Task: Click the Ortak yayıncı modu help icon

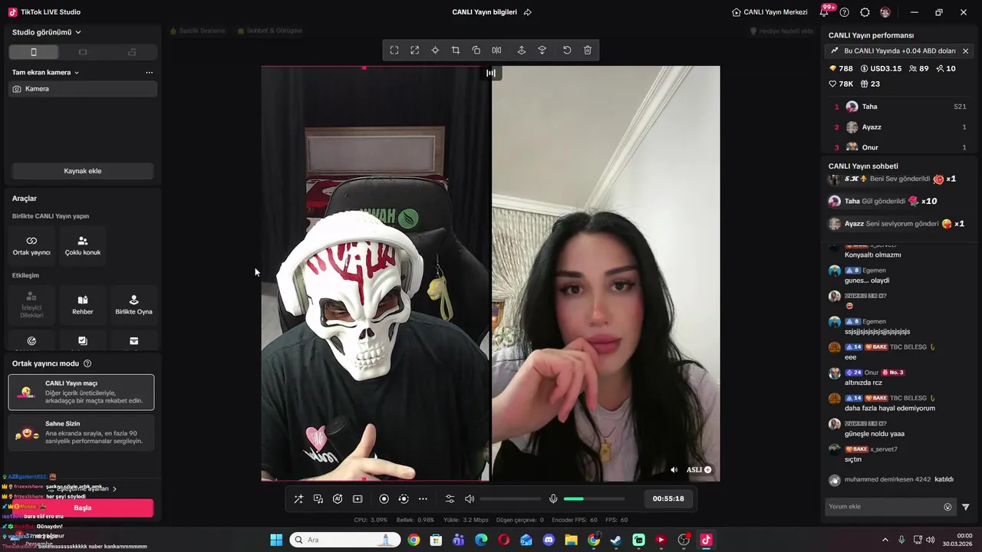Action: click(87, 363)
